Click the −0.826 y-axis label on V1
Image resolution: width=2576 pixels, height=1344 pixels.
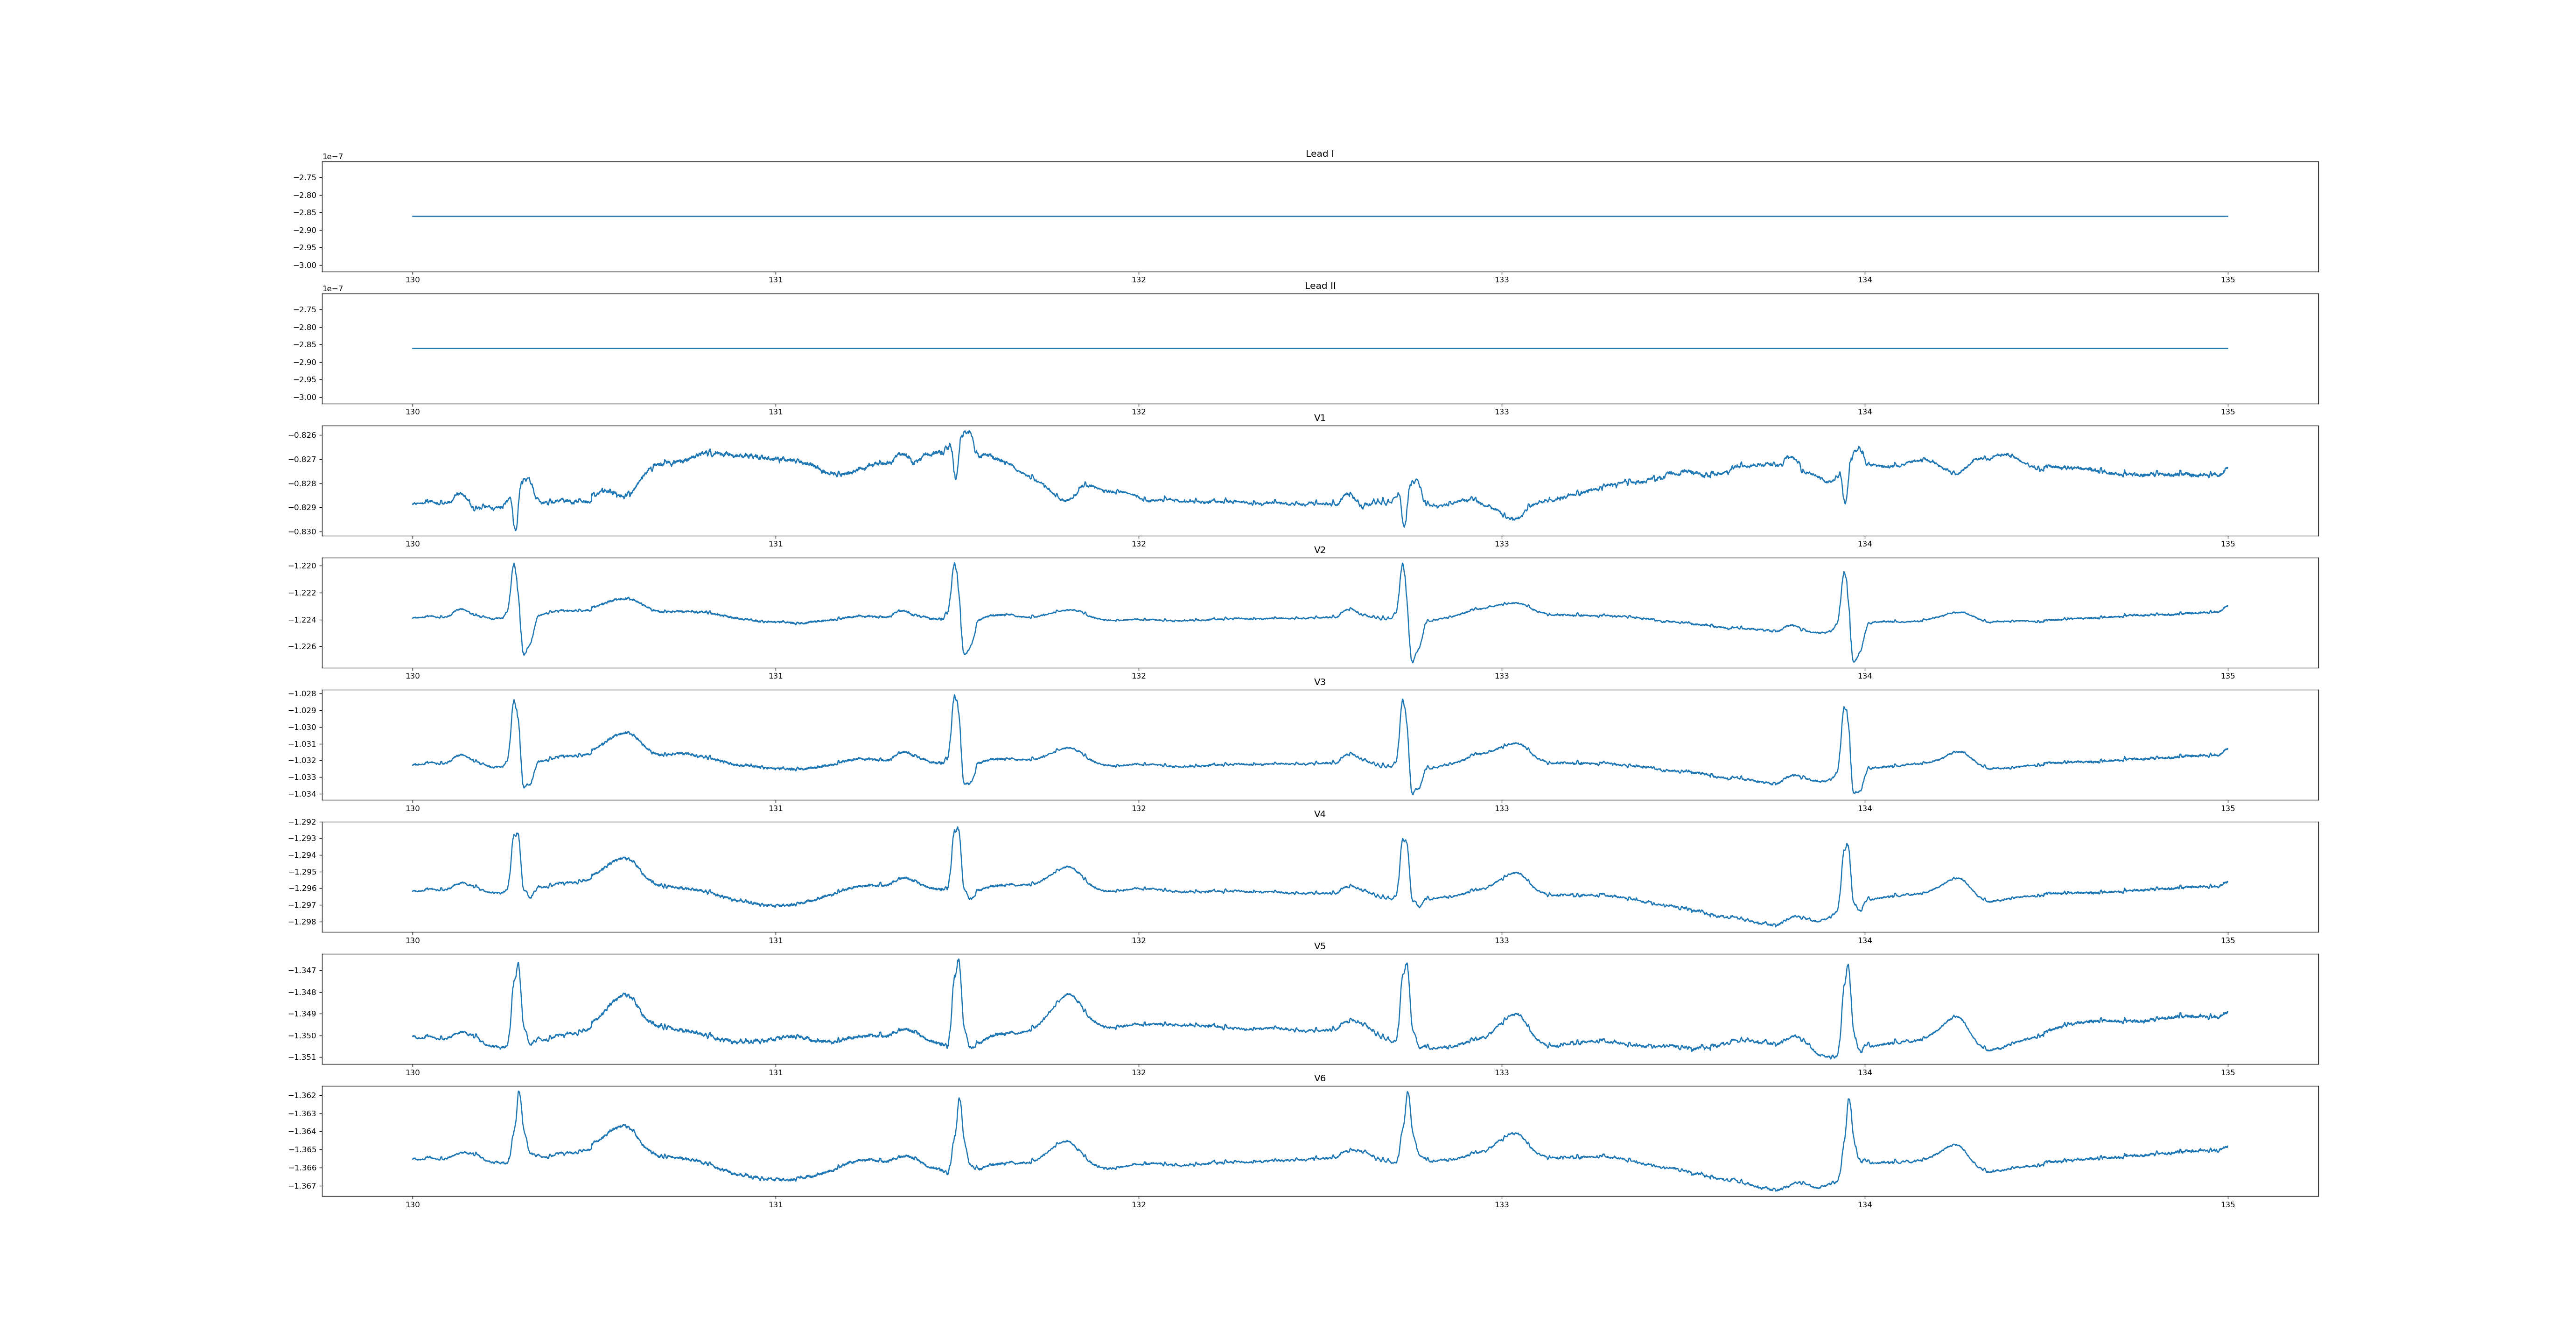(x=302, y=435)
